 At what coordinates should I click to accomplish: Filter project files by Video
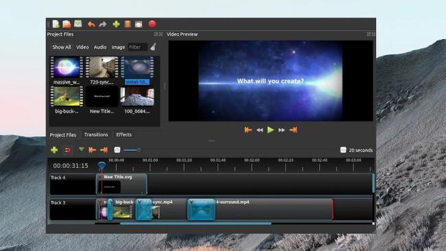pos(82,47)
